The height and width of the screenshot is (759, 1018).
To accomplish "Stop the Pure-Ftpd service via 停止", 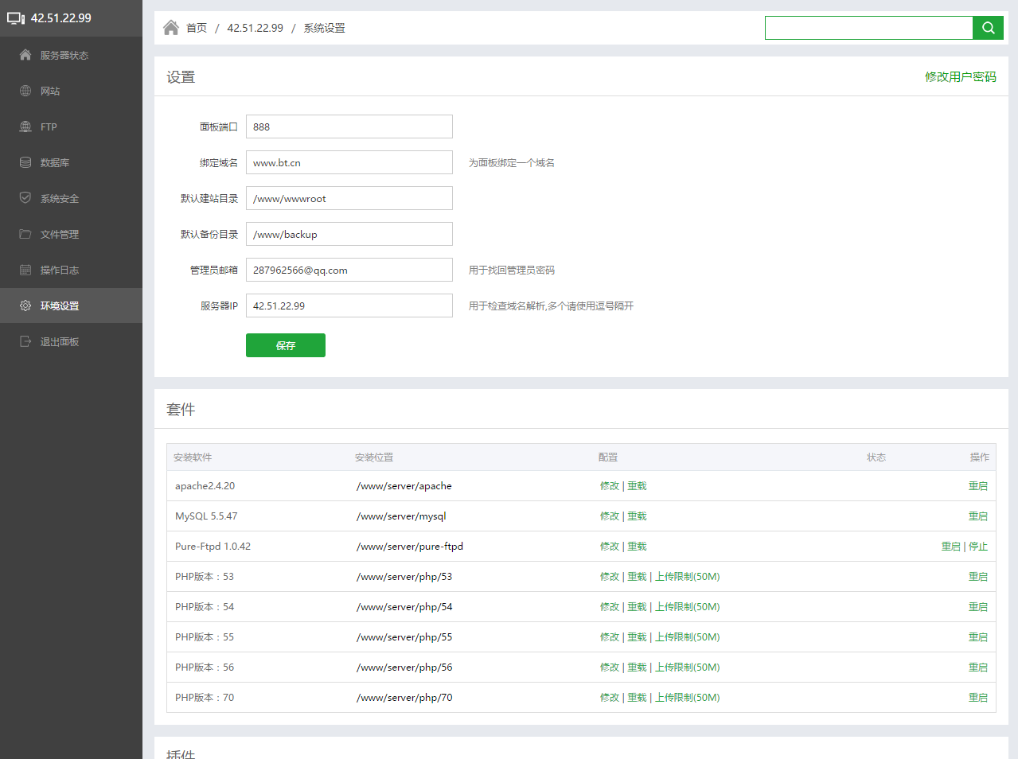I will [x=978, y=547].
